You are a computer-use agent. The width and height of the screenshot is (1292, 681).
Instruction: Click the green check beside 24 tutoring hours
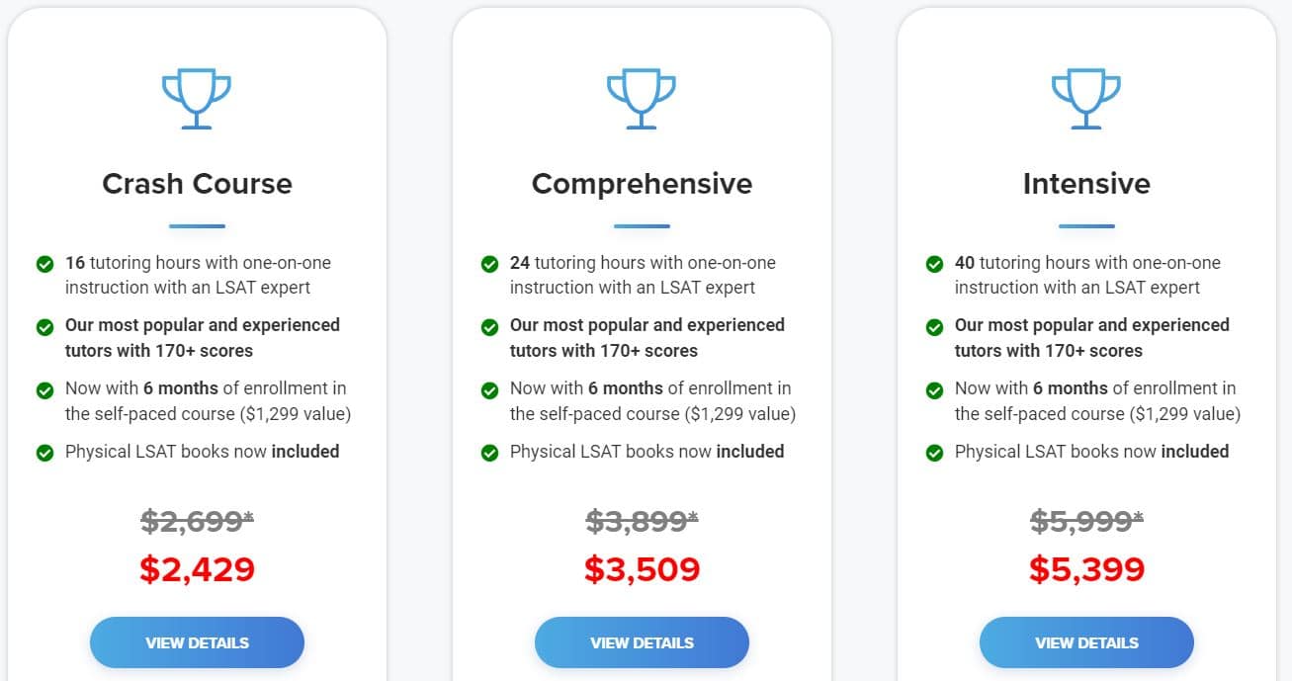tap(489, 264)
